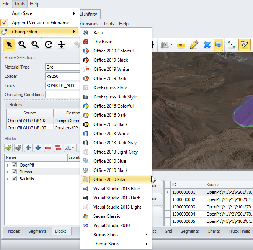Viewport: 253px width, 250px height.
Task: Open the top-level Help menu
Action: [x=34, y=4]
